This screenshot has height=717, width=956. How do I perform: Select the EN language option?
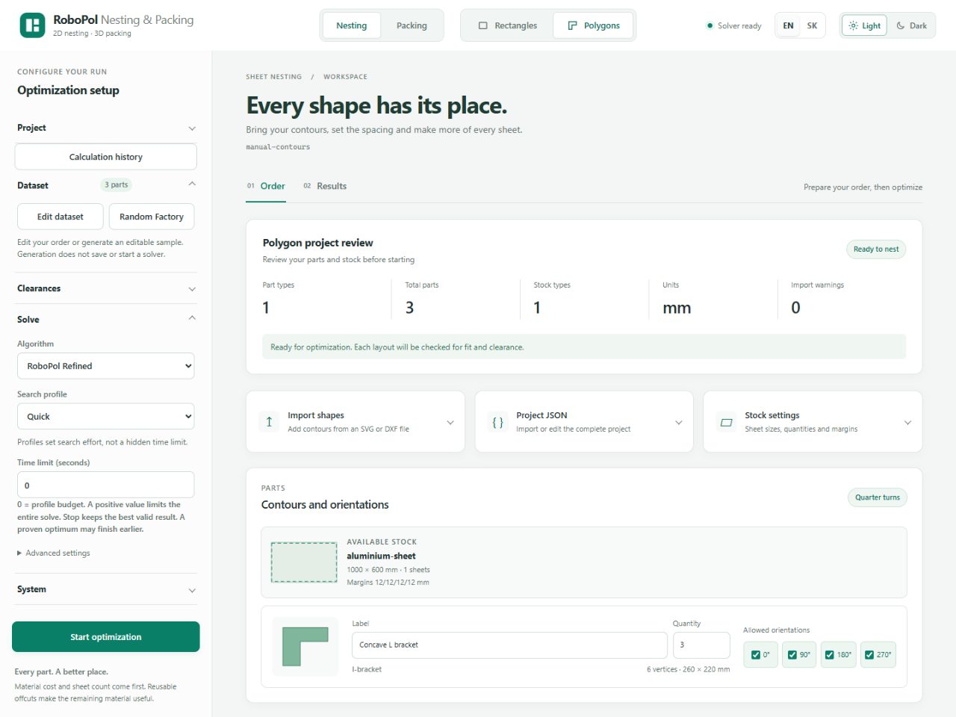[788, 25]
